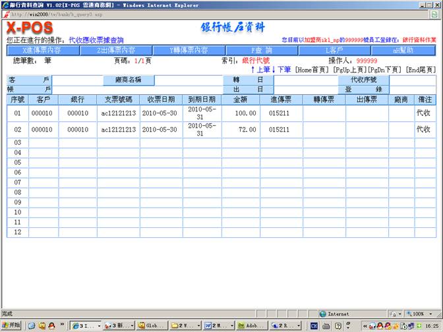Image resolution: width=443 pixels, height=332 pixels.
Task: Open the X進傳票內容 menu tab
Action: [x=42, y=50]
